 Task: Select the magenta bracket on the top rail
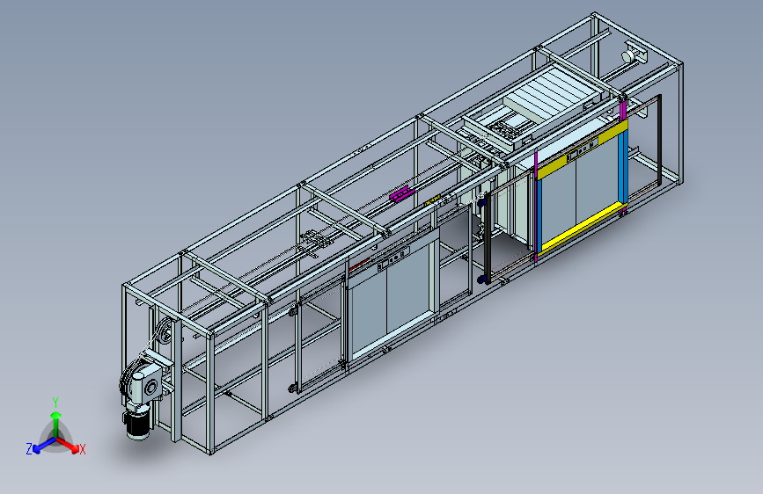pyautogui.click(x=402, y=193)
